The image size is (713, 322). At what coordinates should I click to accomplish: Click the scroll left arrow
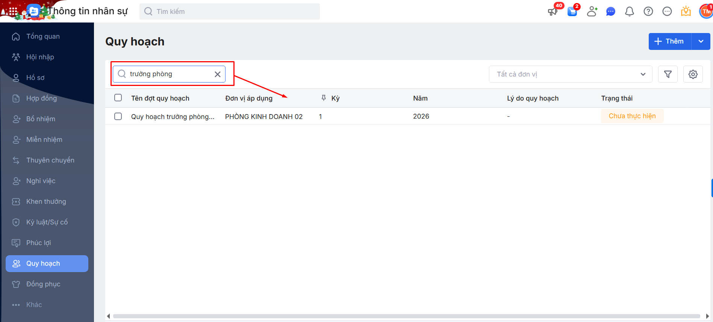click(x=109, y=316)
